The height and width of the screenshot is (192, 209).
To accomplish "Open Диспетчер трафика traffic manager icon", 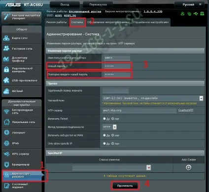I will pyautogui.click(x=6, y=59).
